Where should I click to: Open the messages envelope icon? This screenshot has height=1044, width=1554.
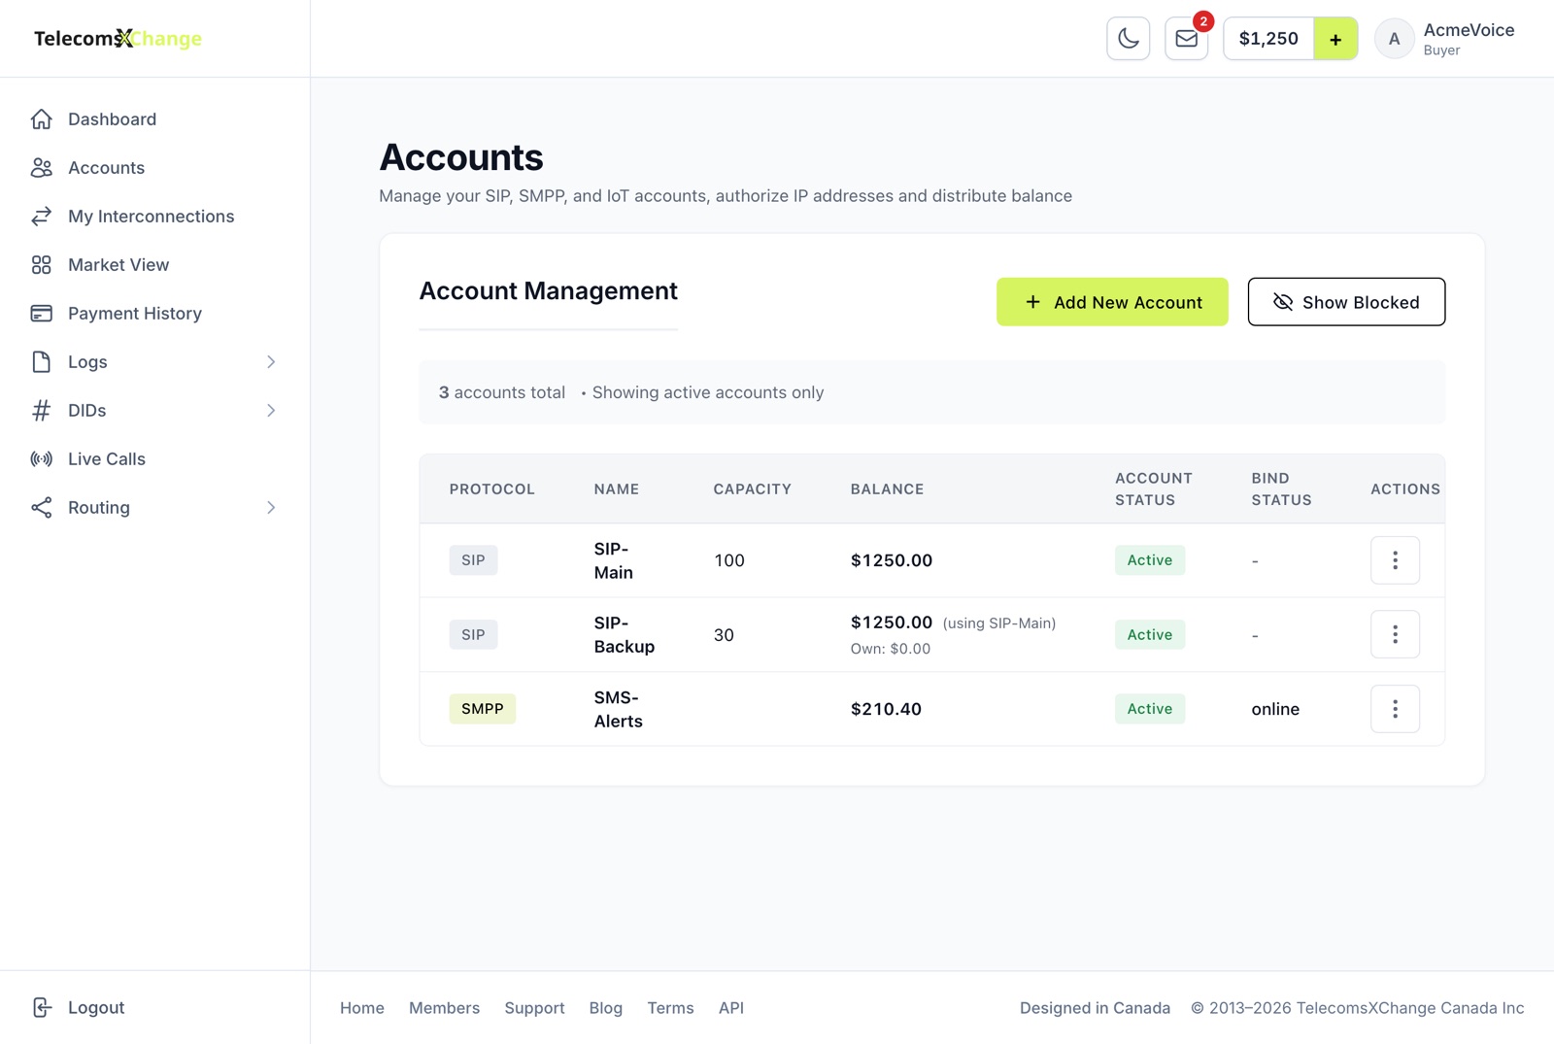1186,39
